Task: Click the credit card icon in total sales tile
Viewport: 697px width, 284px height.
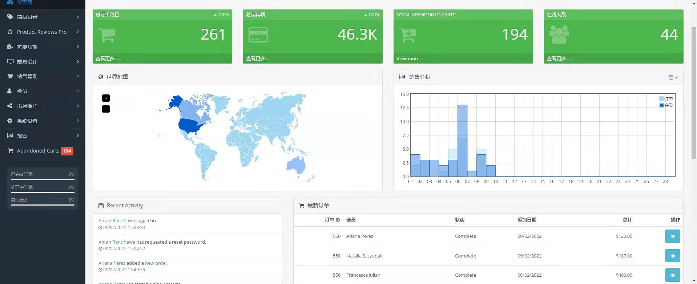Action: click(x=258, y=35)
